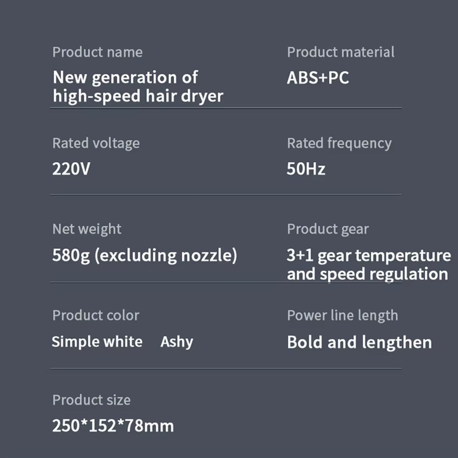The height and width of the screenshot is (458, 458).
Task: Choose the Ashy color option
Action: click(x=177, y=342)
